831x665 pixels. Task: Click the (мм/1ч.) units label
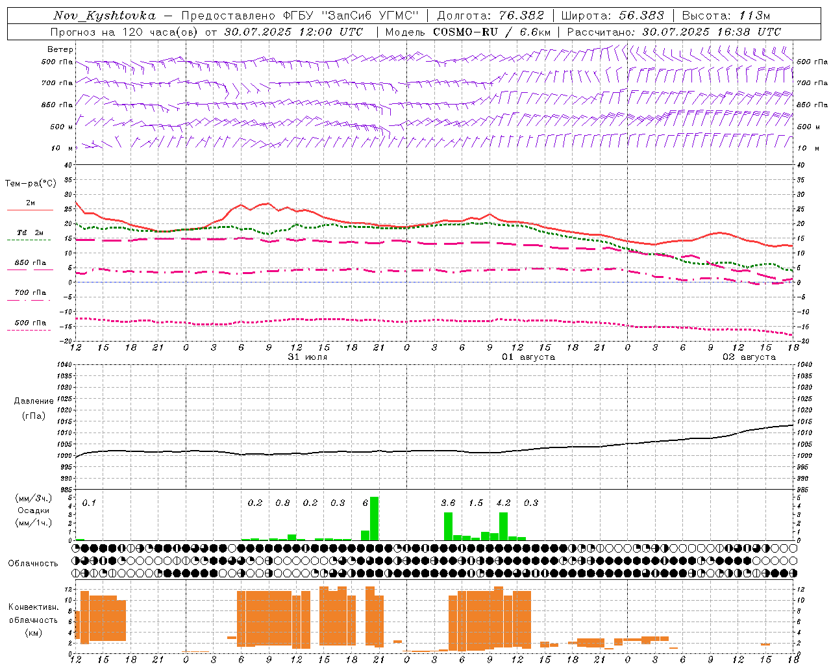(x=33, y=523)
